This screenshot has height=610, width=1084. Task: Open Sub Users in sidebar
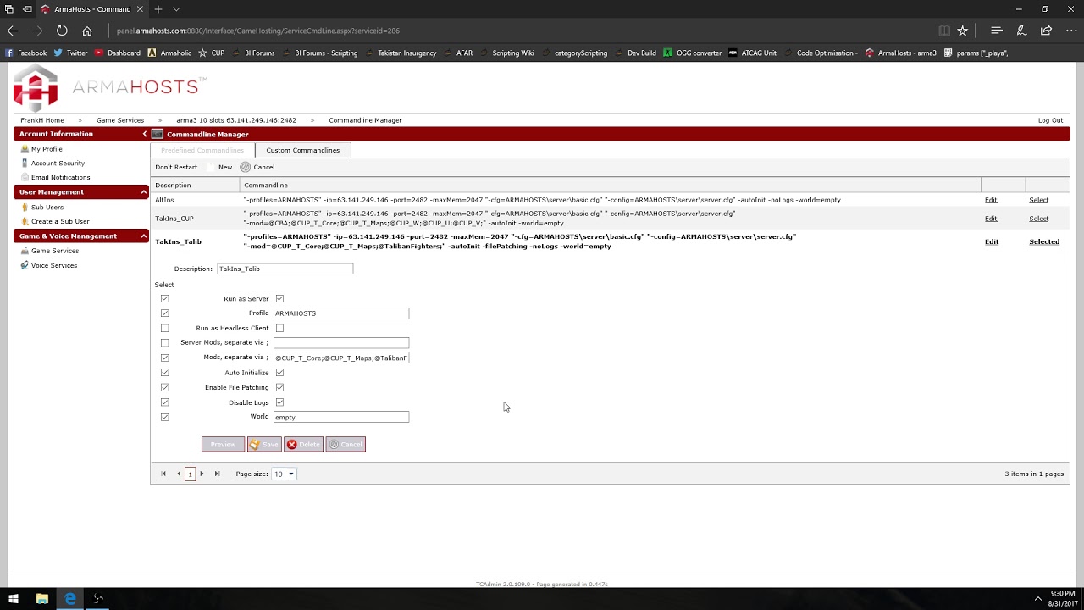47,207
